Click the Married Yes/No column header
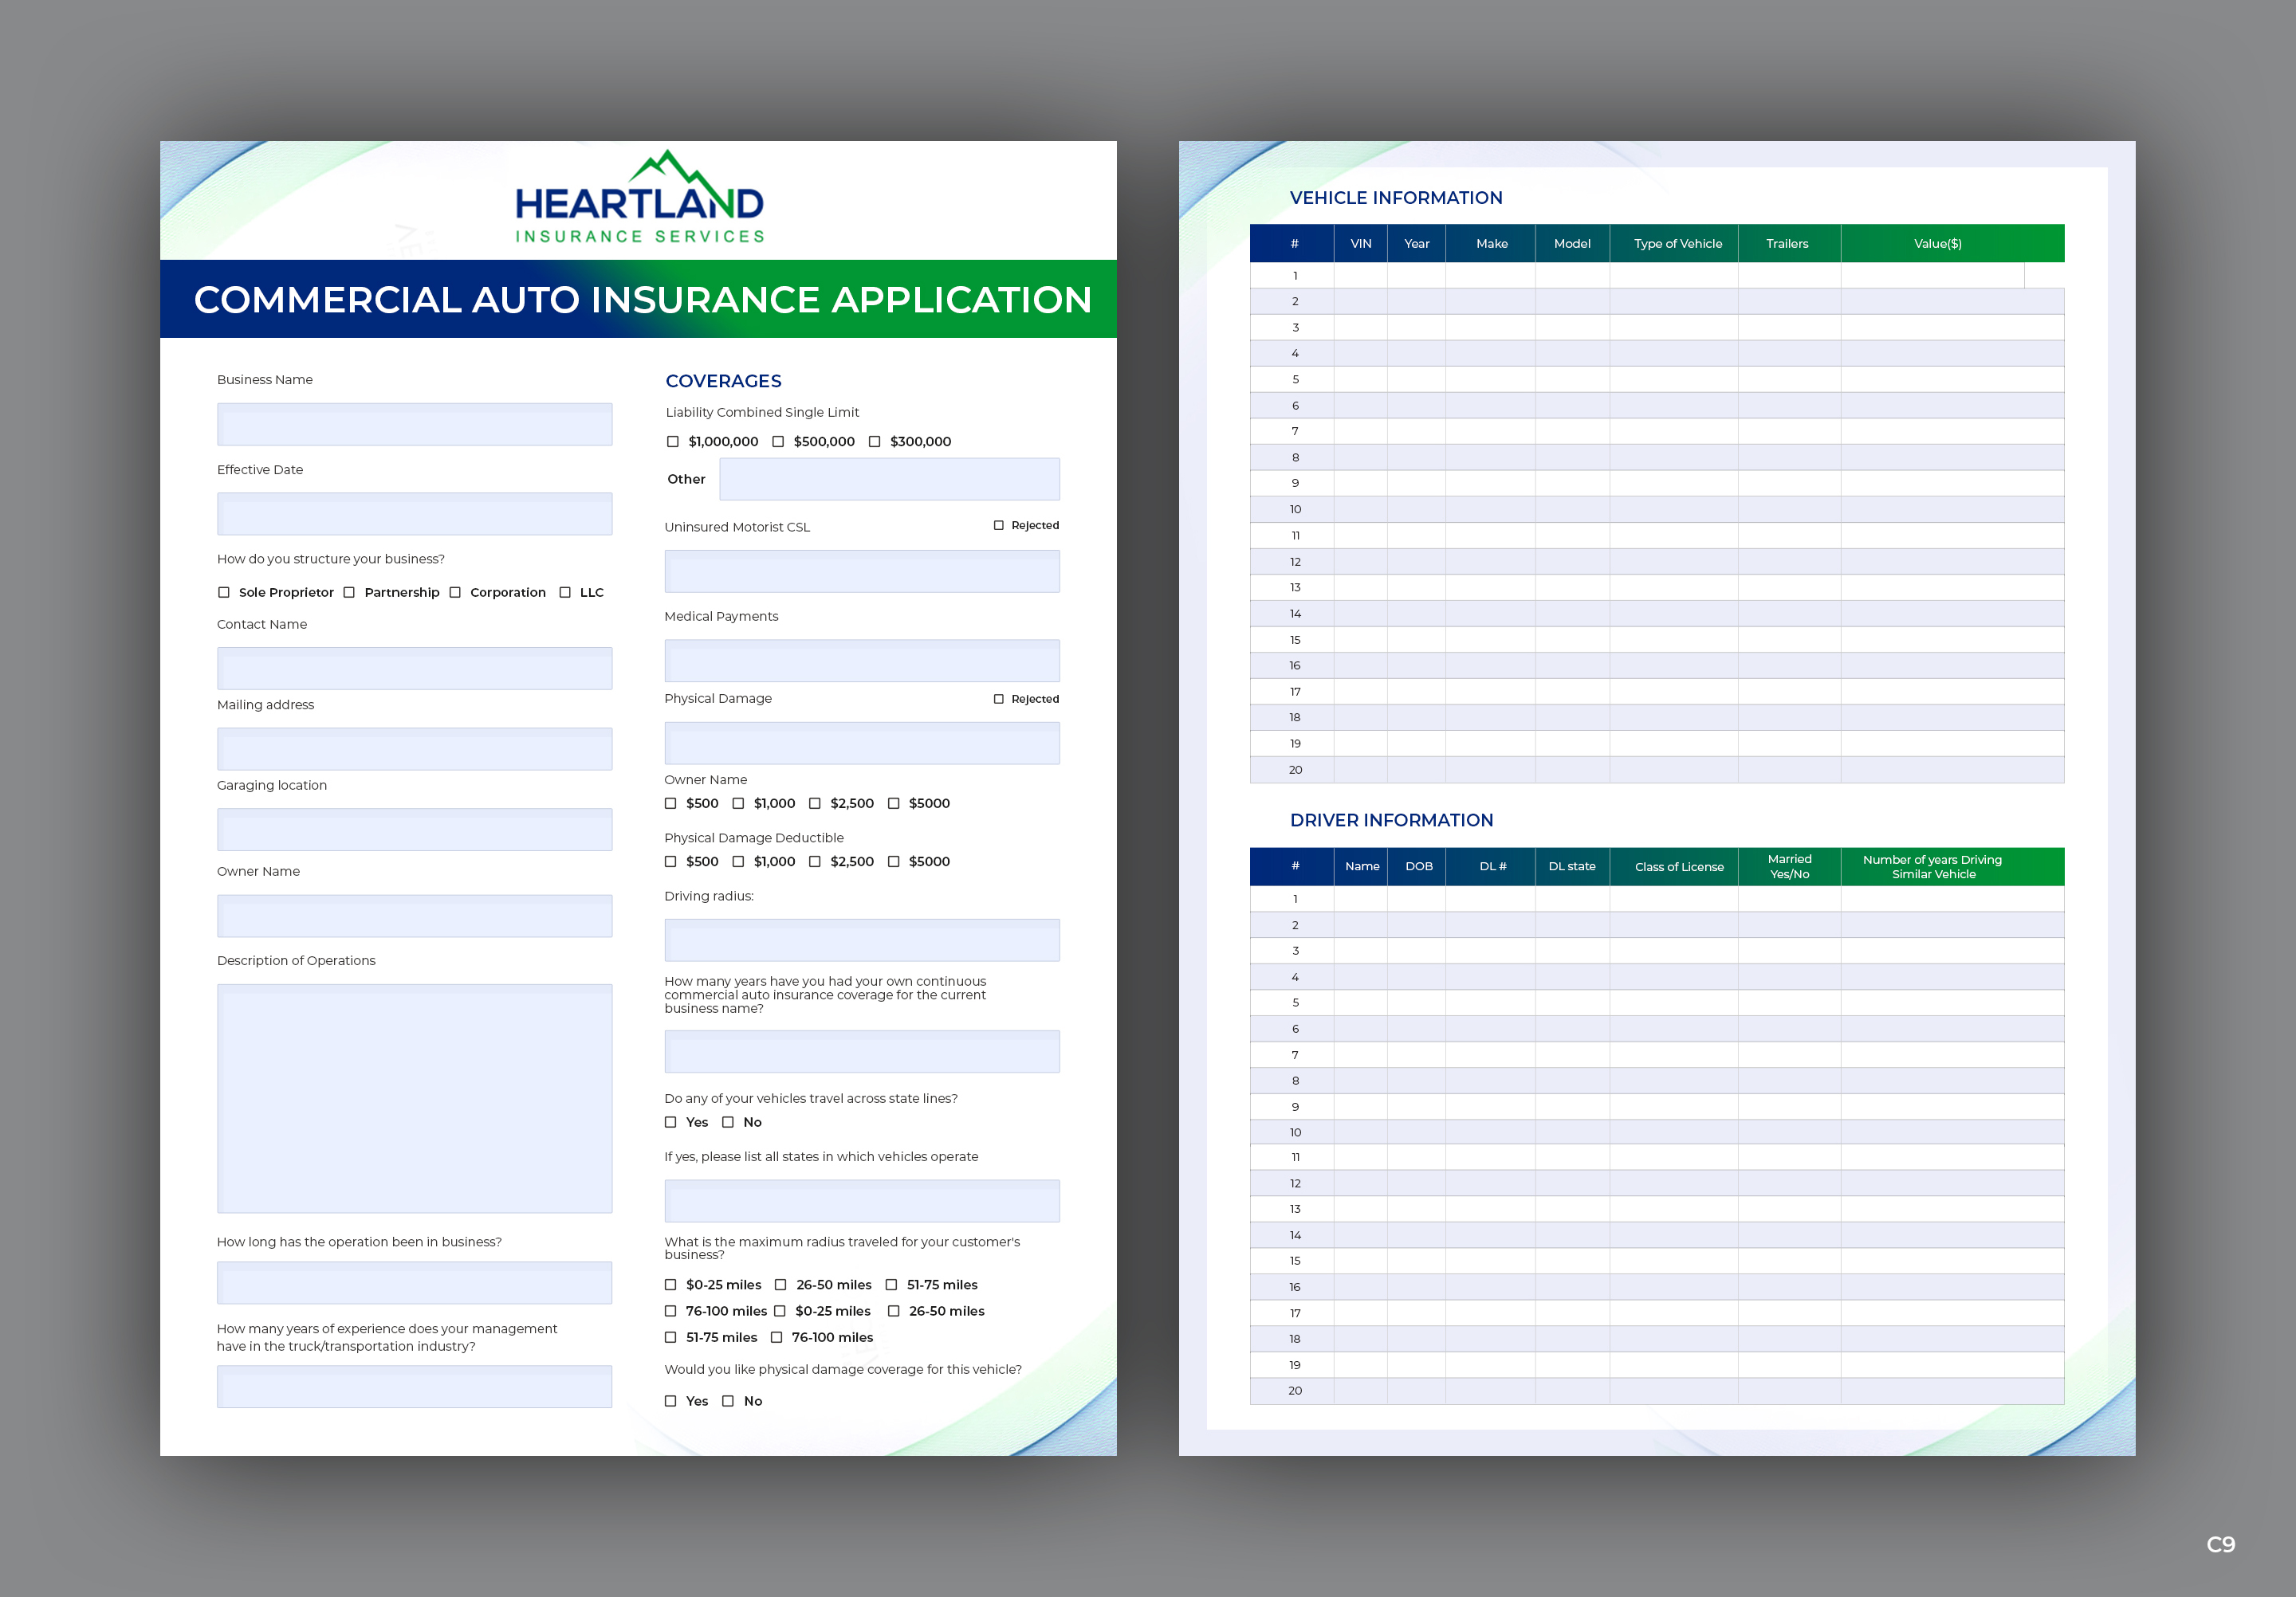Screen dimensions: 2296x1597 coord(1790,866)
